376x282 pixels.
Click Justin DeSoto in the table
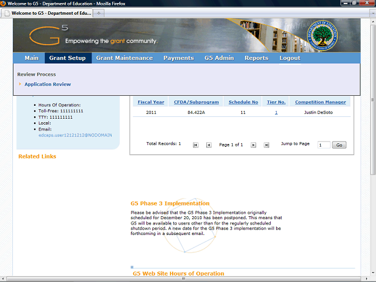point(318,112)
